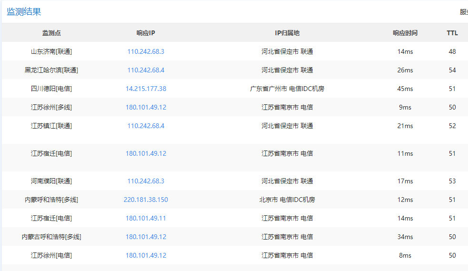Select the 四川德阳[电信] monitoring point cell
This screenshot has width=468, height=271.
click(51, 89)
